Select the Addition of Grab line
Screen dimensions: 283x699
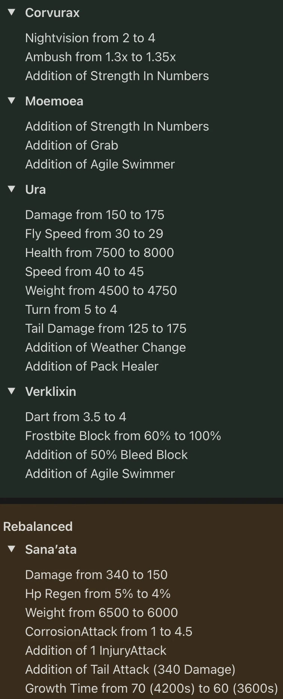(x=72, y=145)
